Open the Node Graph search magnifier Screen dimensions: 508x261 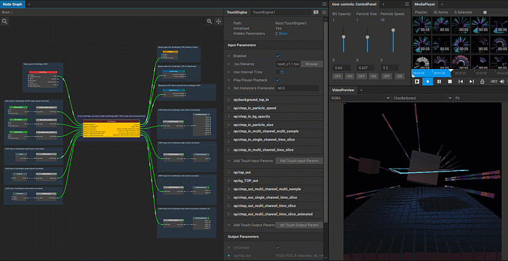coord(4,22)
